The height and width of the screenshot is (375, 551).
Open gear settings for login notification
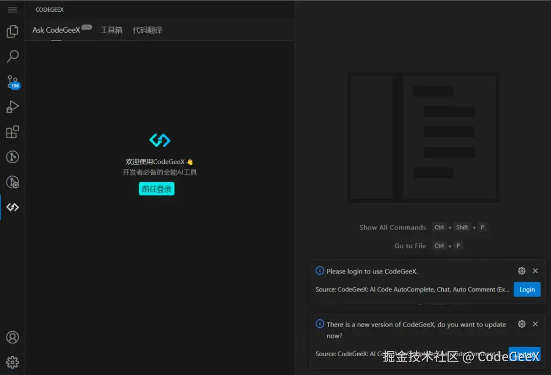pyautogui.click(x=521, y=270)
